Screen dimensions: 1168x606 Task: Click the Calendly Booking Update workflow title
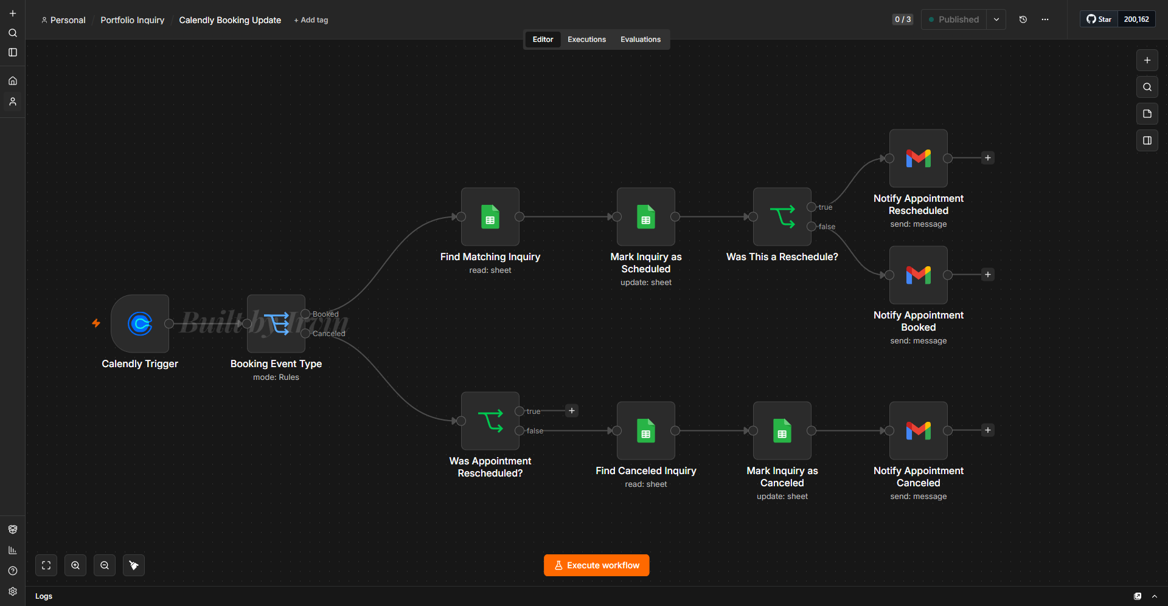pos(230,20)
